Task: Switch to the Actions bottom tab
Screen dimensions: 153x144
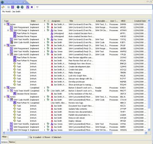Action: pos(4,142)
